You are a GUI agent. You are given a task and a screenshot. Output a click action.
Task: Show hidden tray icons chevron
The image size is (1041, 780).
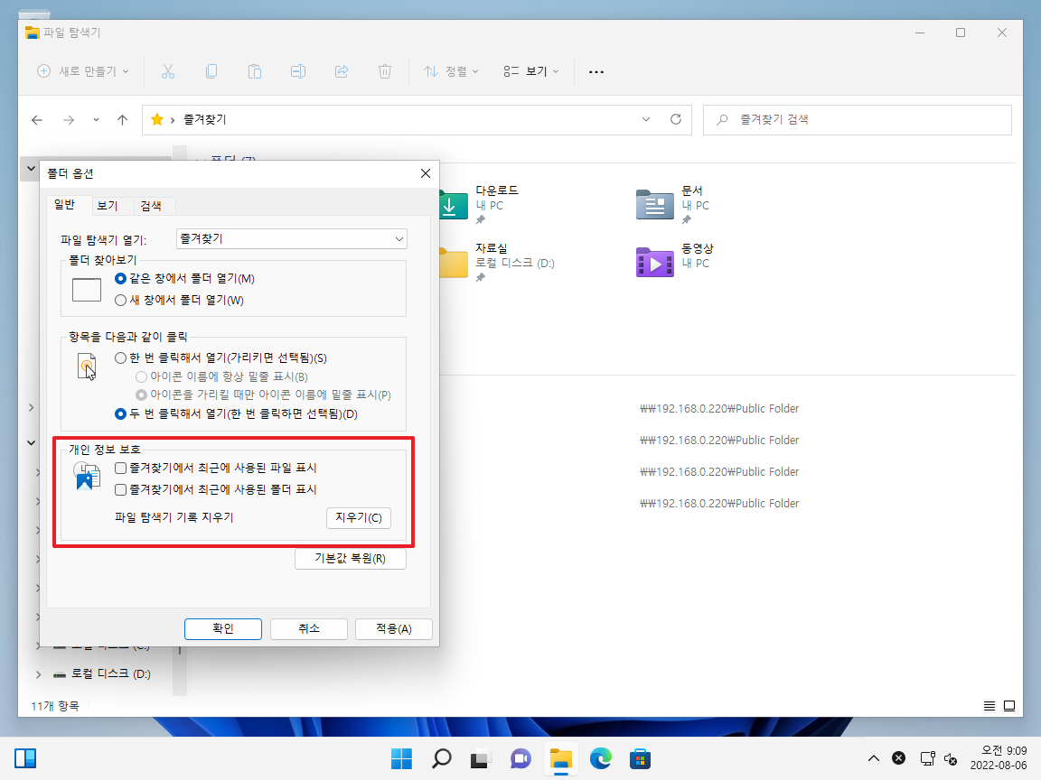click(x=874, y=758)
